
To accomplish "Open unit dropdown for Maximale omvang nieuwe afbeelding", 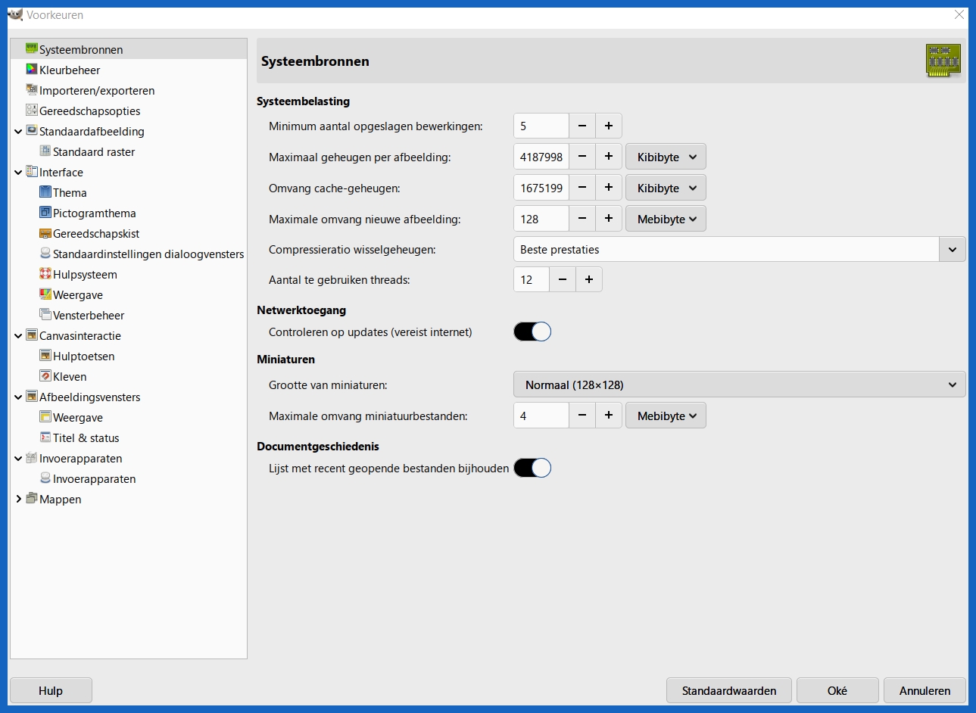I will [666, 219].
